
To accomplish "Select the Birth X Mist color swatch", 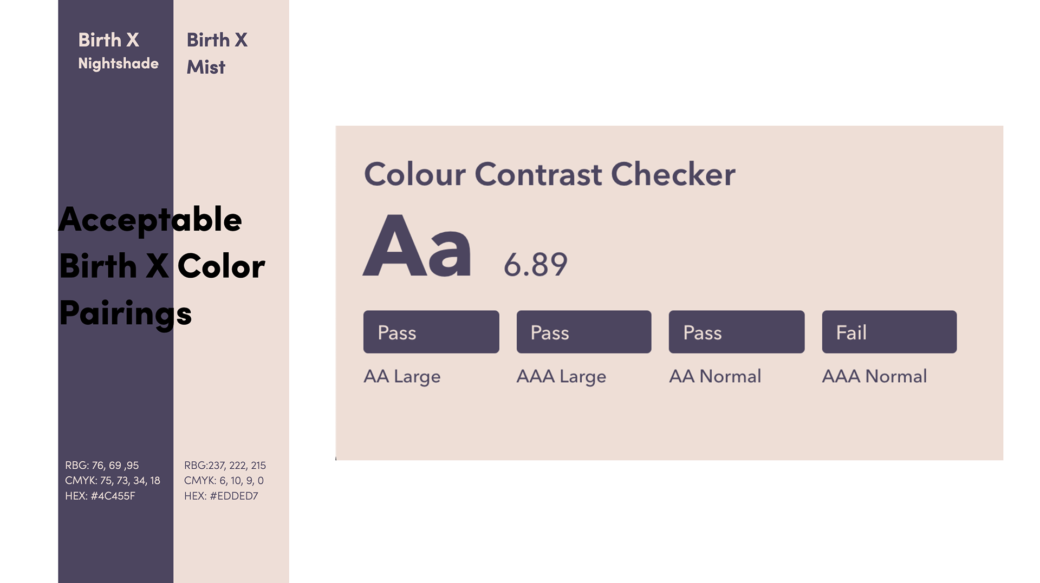I will click(x=231, y=291).
